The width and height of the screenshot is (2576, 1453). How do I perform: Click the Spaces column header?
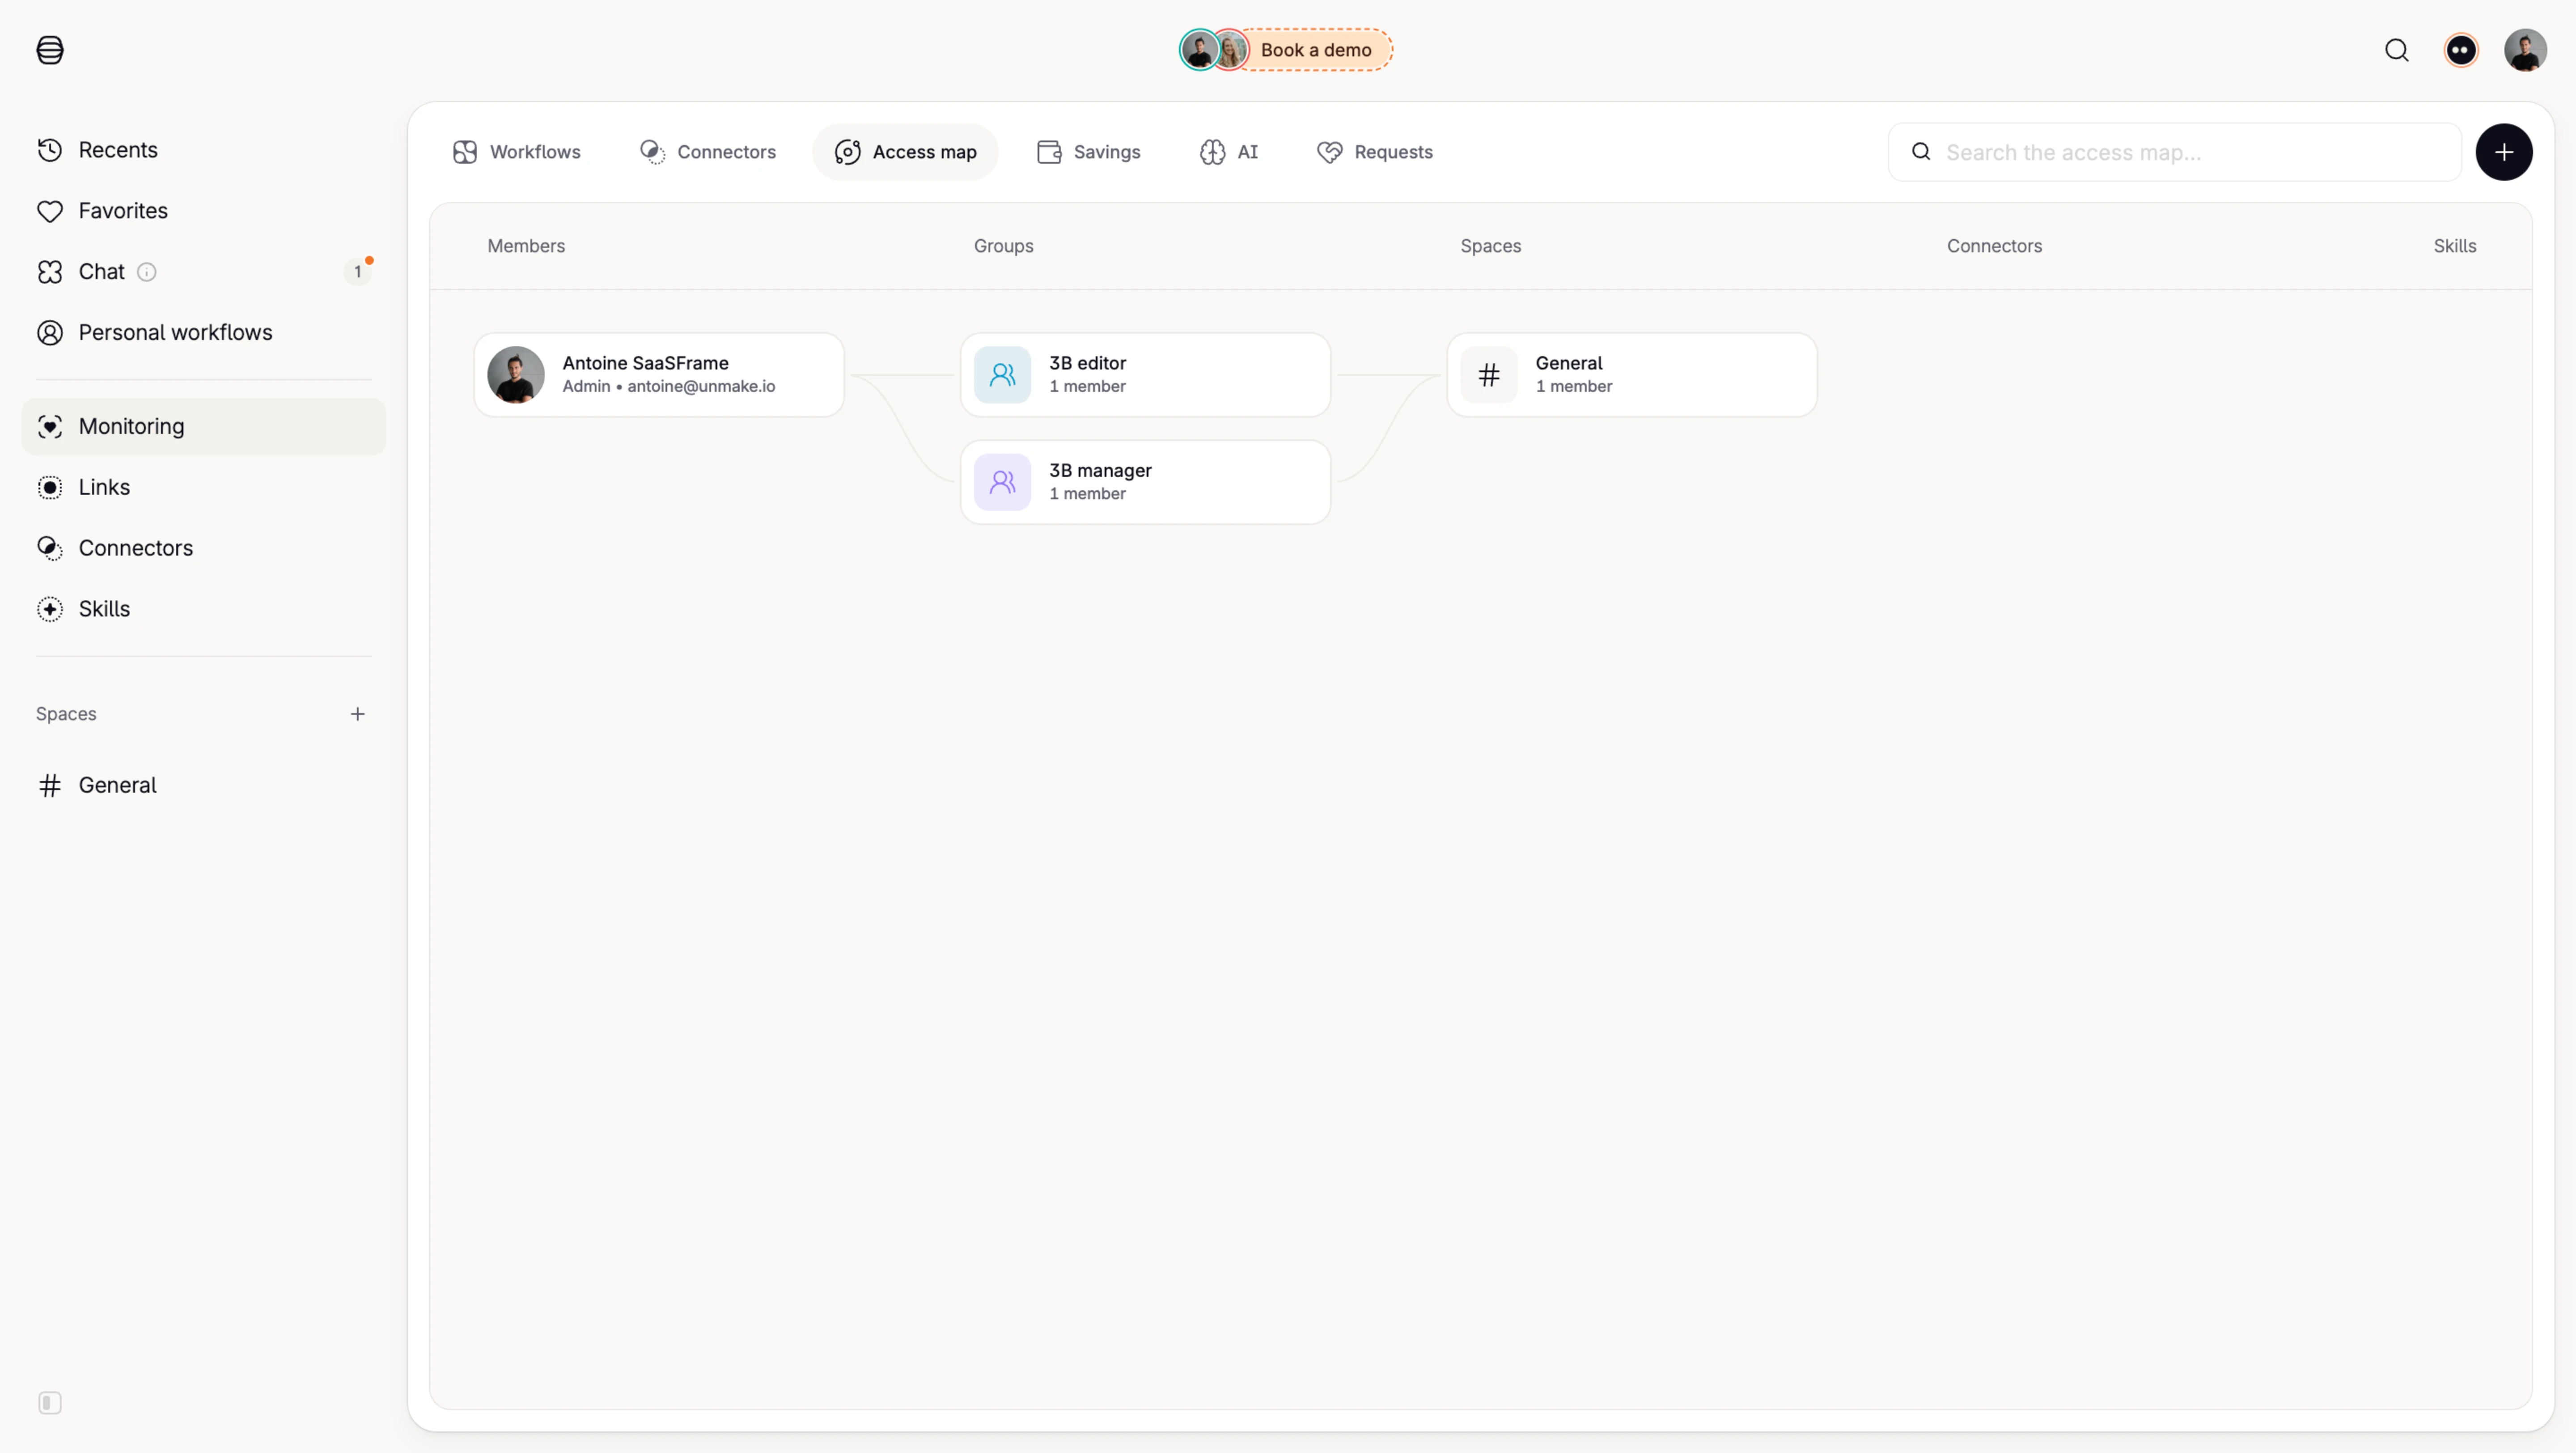pos(1490,246)
